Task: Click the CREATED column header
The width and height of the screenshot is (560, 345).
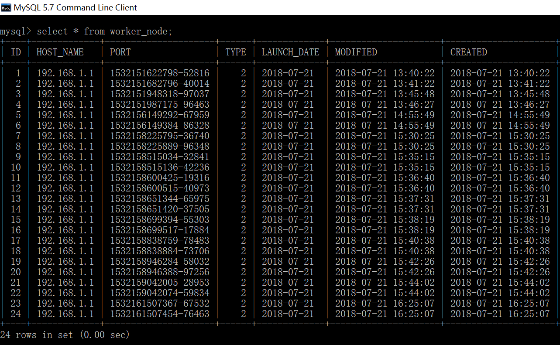Action: coord(468,52)
